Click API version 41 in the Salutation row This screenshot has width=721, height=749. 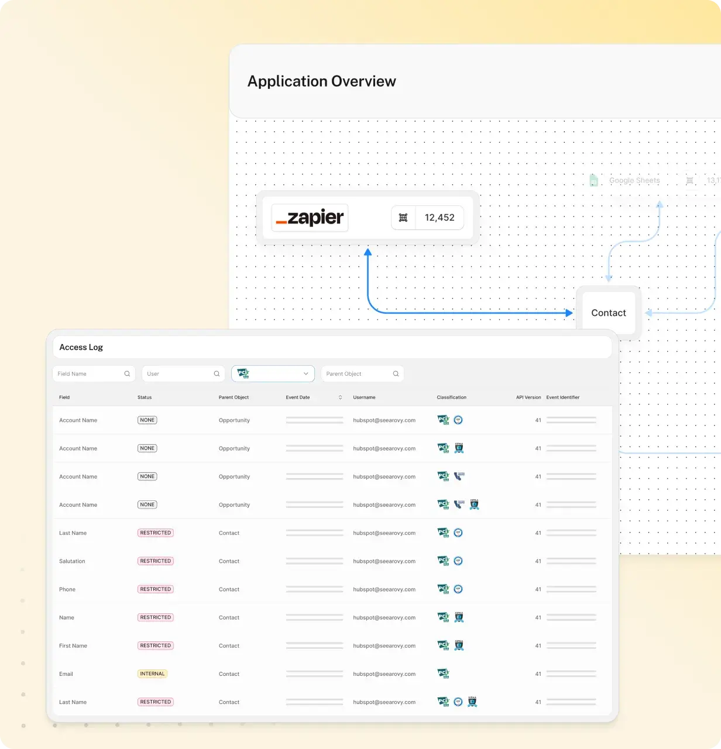pos(538,561)
